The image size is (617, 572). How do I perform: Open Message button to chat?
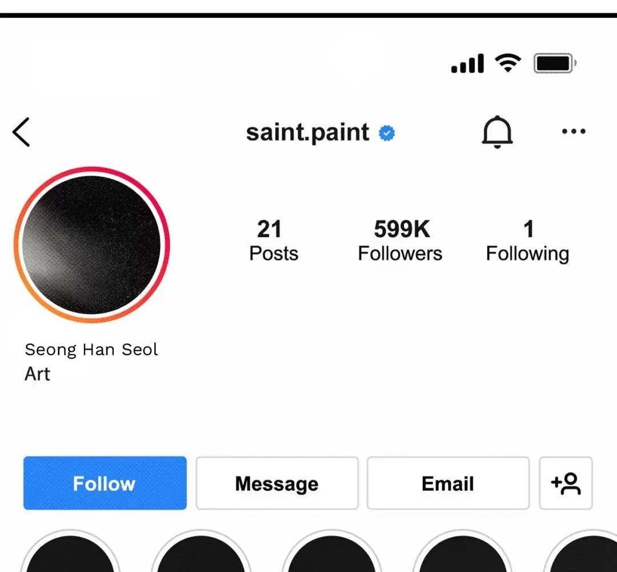coord(277,483)
